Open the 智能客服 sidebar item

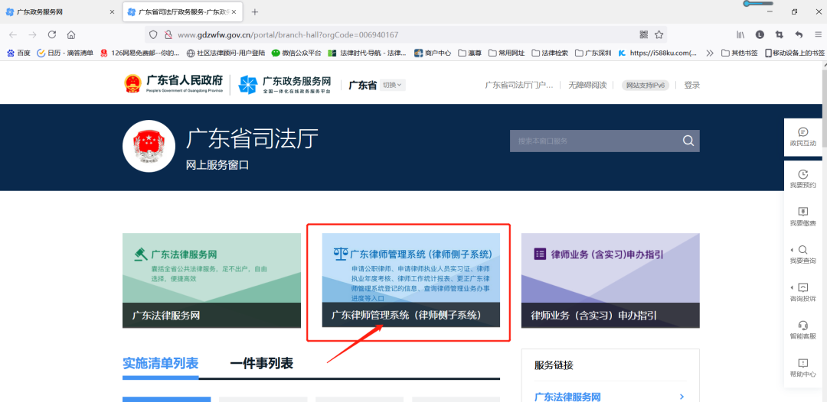pos(802,330)
